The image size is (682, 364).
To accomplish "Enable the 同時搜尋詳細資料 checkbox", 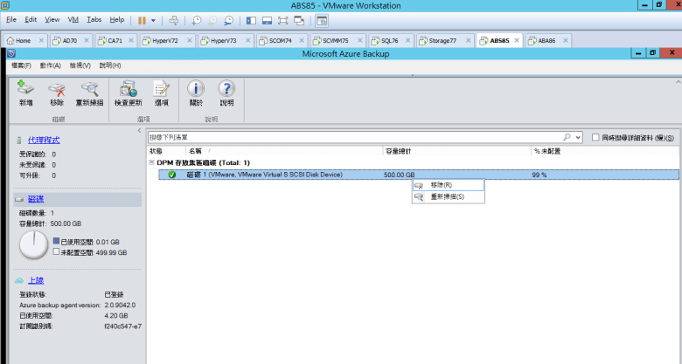I will [595, 138].
